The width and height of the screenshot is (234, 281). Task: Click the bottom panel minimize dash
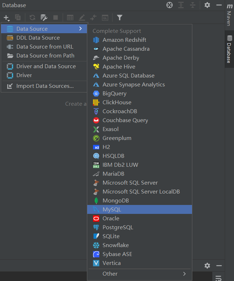[x=219, y=266]
